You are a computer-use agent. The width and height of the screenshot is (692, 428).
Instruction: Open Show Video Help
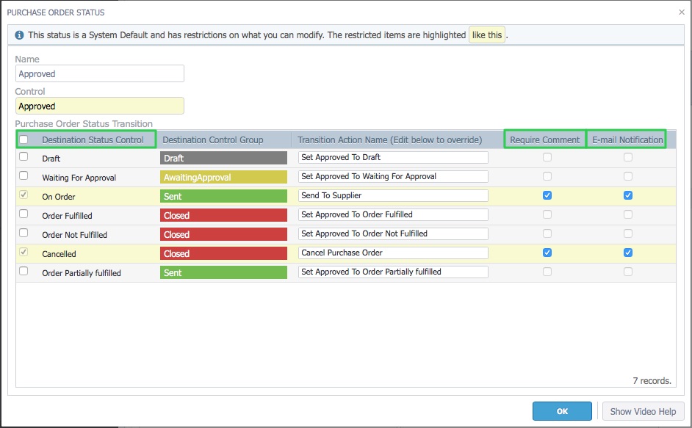(643, 411)
